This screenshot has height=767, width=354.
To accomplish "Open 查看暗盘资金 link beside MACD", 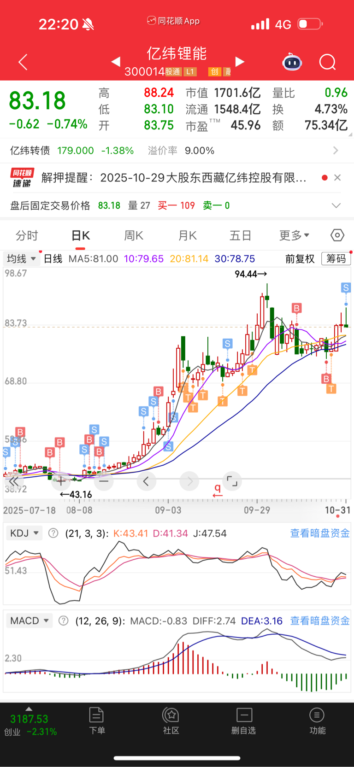I will click(320, 621).
